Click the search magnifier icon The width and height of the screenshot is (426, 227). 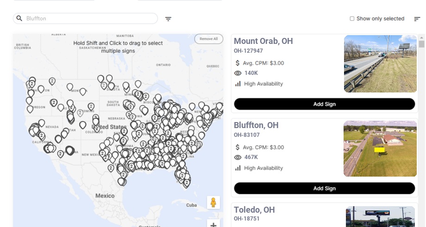(19, 18)
